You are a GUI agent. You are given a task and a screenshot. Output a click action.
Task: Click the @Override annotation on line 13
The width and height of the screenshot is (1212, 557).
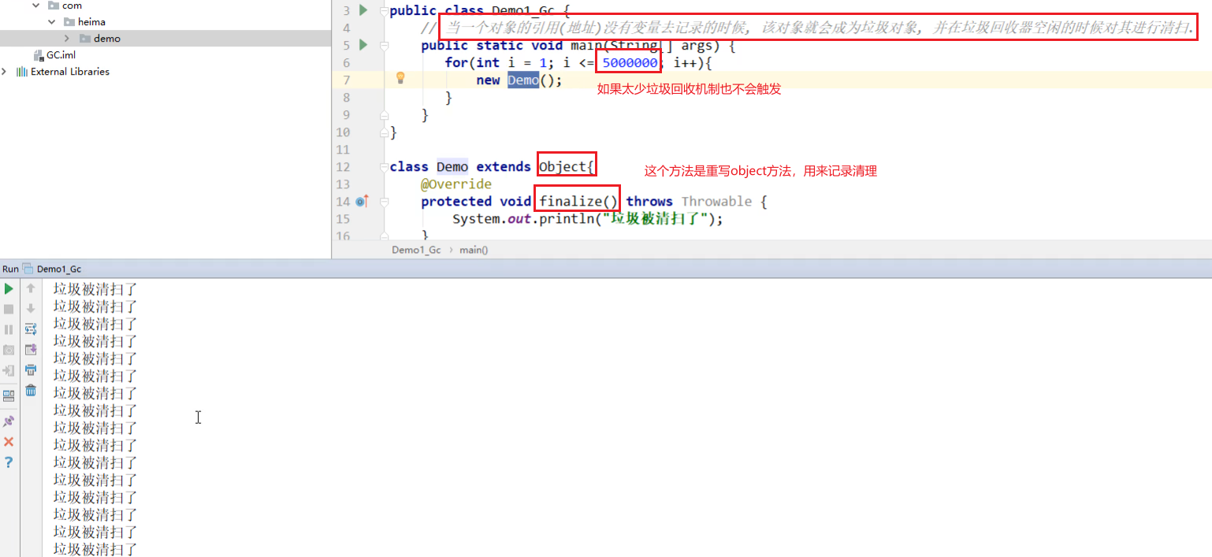pos(456,184)
